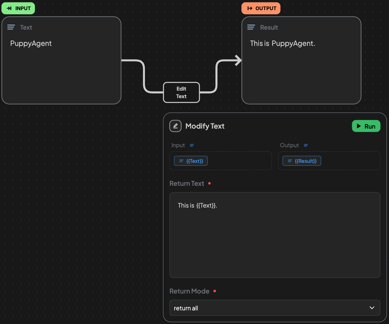Click the play triangle icon on Run
The image size is (389, 324).
pyautogui.click(x=359, y=126)
